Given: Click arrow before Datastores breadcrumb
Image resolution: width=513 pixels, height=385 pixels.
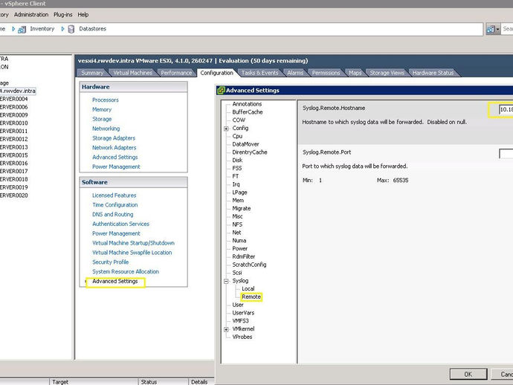Looking at the screenshot, I should (62, 29).
